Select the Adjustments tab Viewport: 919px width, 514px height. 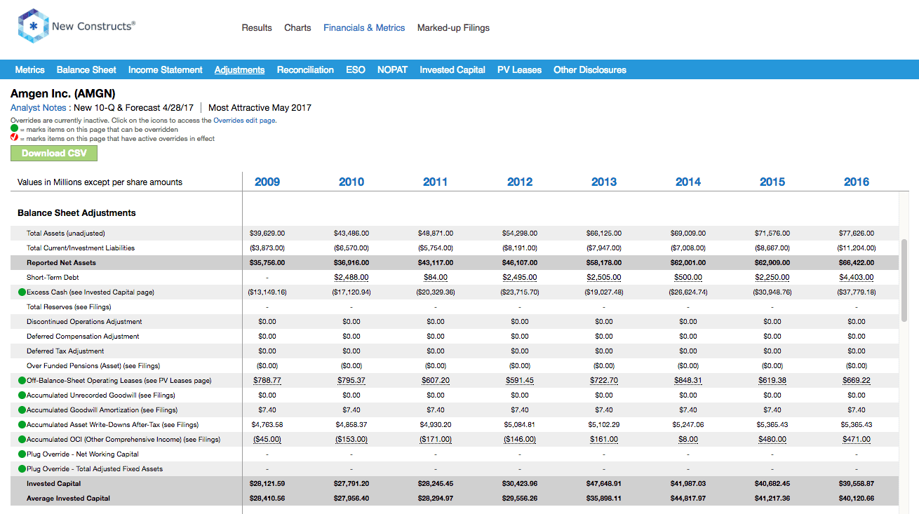click(x=239, y=69)
